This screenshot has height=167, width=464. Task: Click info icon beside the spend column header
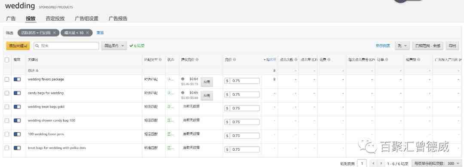tap(329, 60)
